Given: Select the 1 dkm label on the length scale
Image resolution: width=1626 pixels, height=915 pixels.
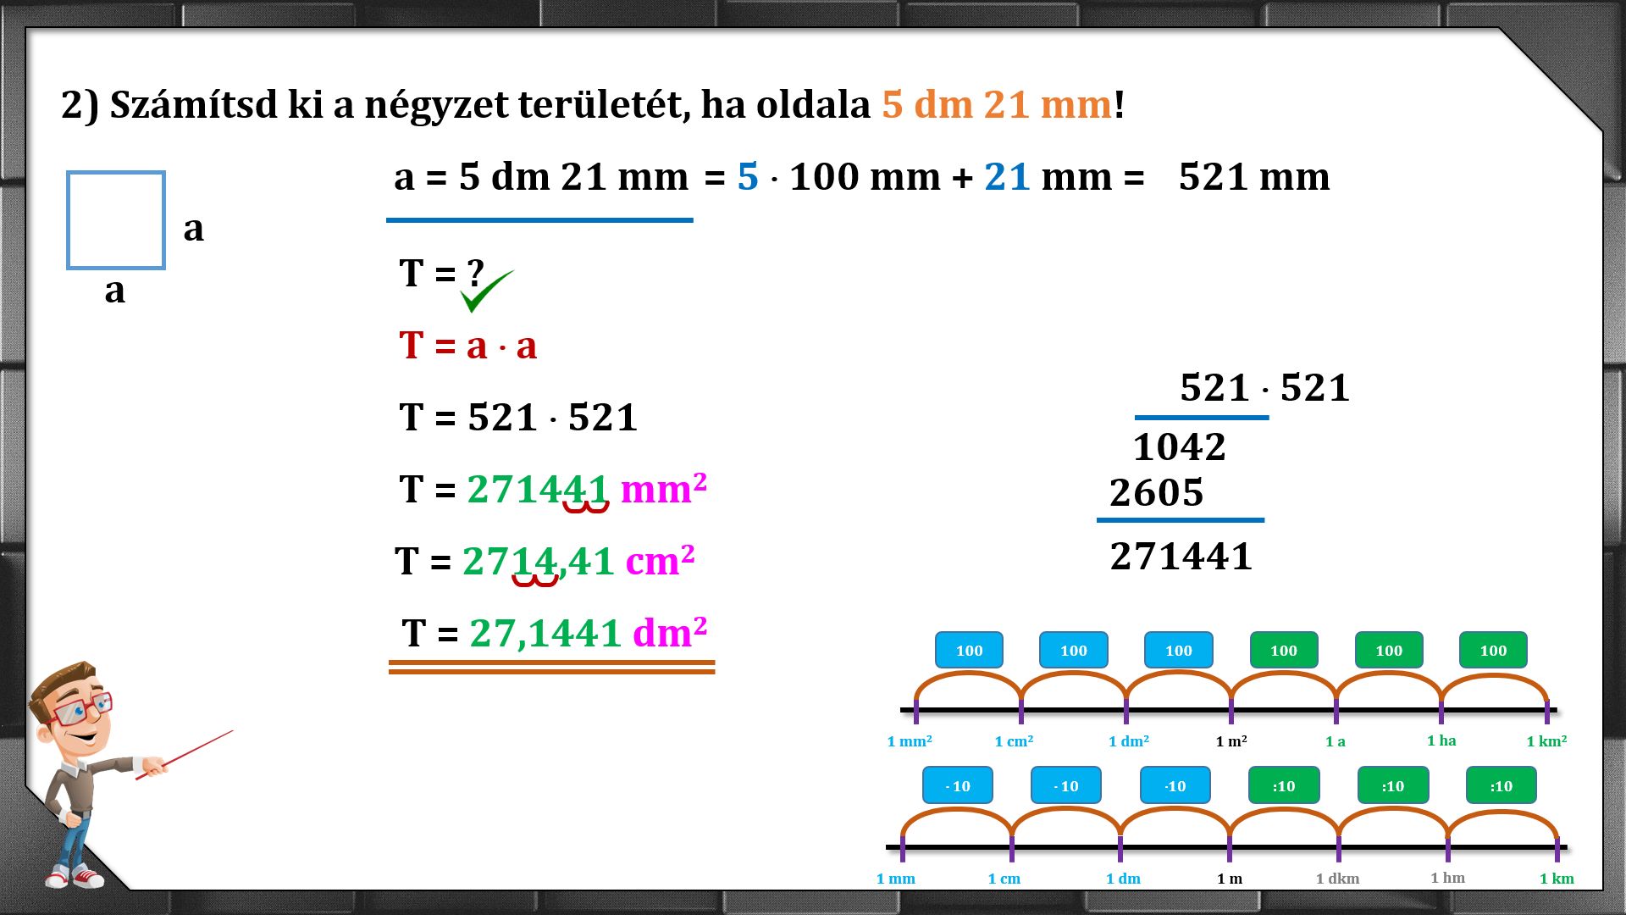Looking at the screenshot, I should (1337, 879).
